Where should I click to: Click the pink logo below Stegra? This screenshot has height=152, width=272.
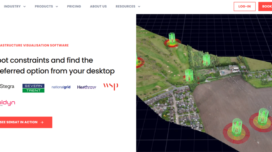7,103
